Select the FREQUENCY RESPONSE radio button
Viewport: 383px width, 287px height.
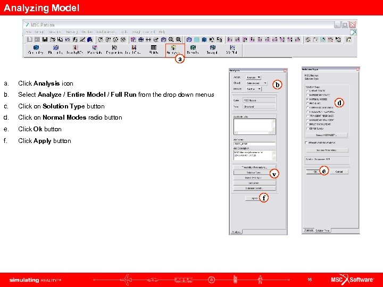(307, 112)
